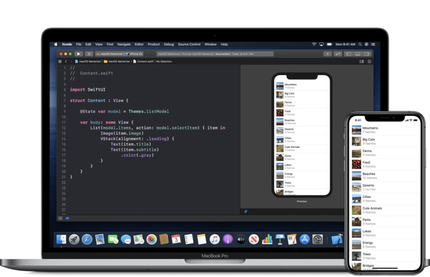Open Numbers from the Dock
The width and height of the screenshot is (430, 277).
tap(267, 239)
